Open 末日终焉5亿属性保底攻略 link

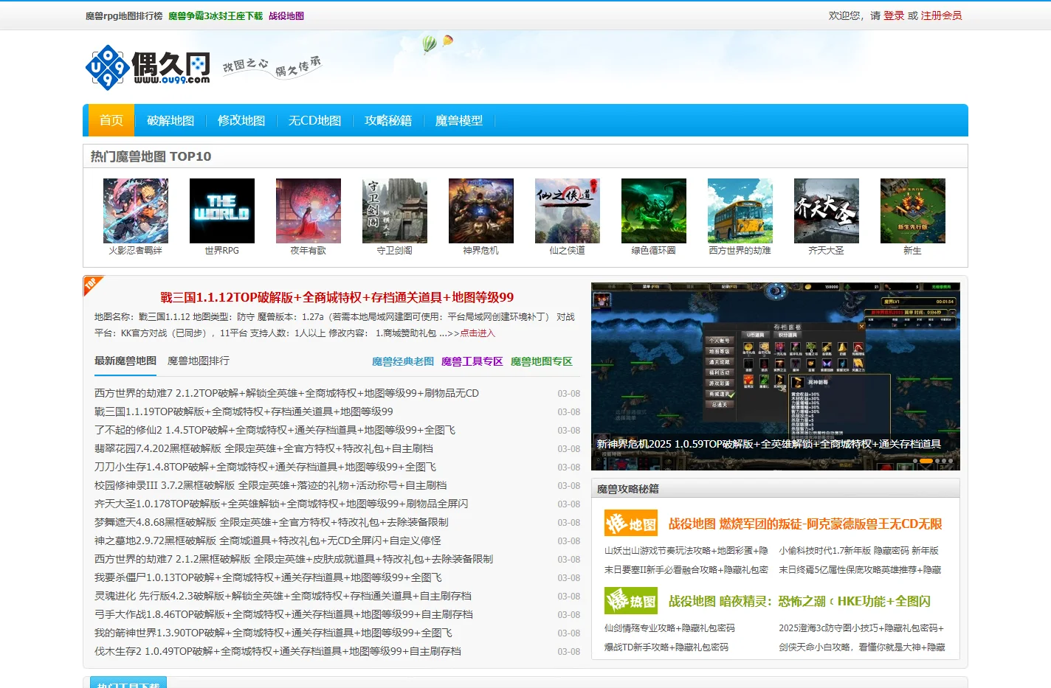pos(860,569)
